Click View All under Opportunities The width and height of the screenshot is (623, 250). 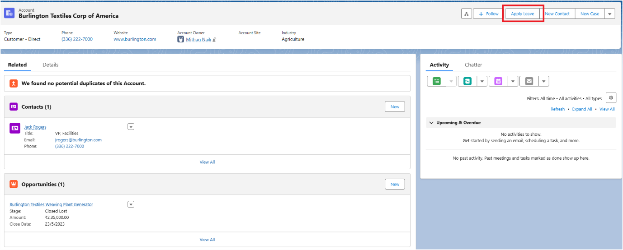coord(207,240)
